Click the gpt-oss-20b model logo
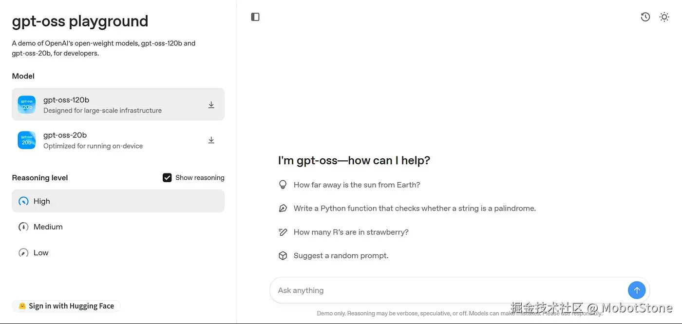682x324 pixels. [27, 140]
